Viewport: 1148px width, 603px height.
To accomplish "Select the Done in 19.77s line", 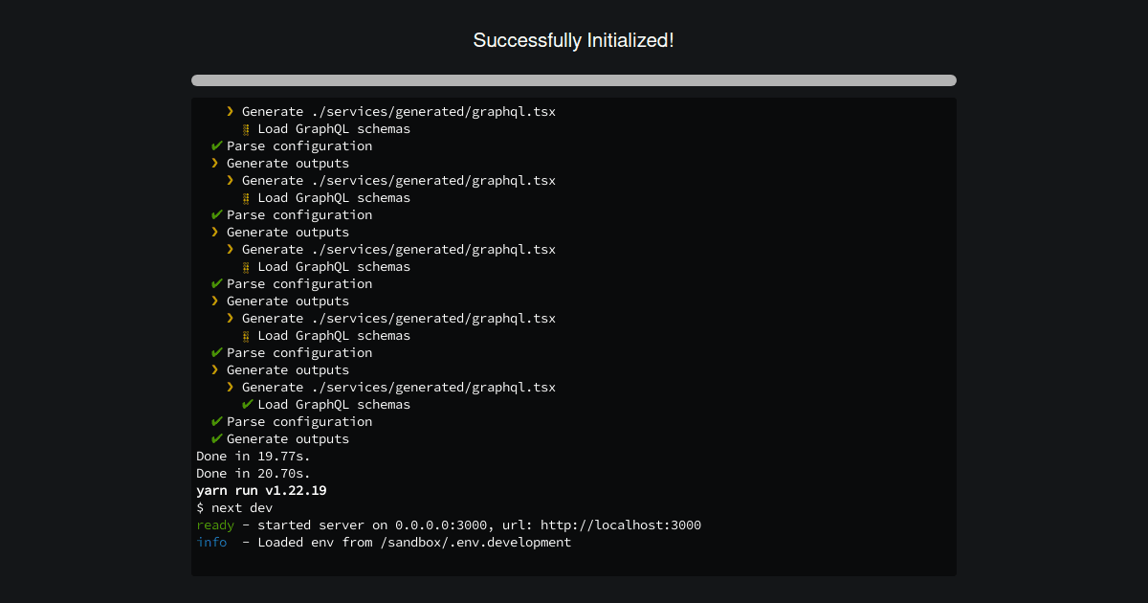I will [x=253, y=456].
